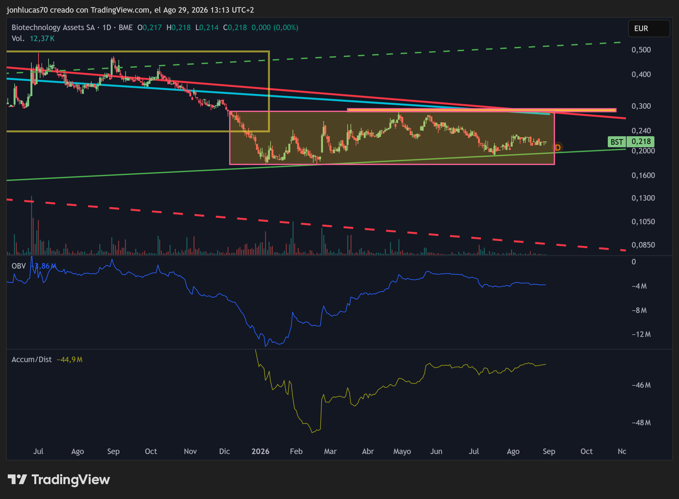Click the jonhlucas70 author name in header

27,10
